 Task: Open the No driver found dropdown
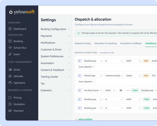[x=93, y=90]
